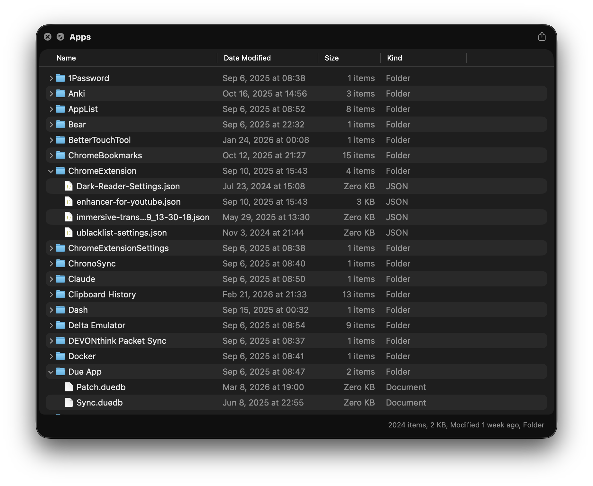Click the JSON icon for enhancer-for-youtube.json
This screenshot has height=486, width=593.
pos(69,201)
